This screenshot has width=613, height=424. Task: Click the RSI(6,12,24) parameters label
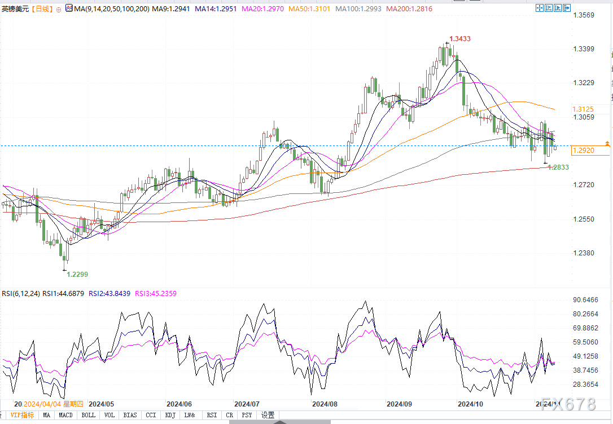point(21,293)
